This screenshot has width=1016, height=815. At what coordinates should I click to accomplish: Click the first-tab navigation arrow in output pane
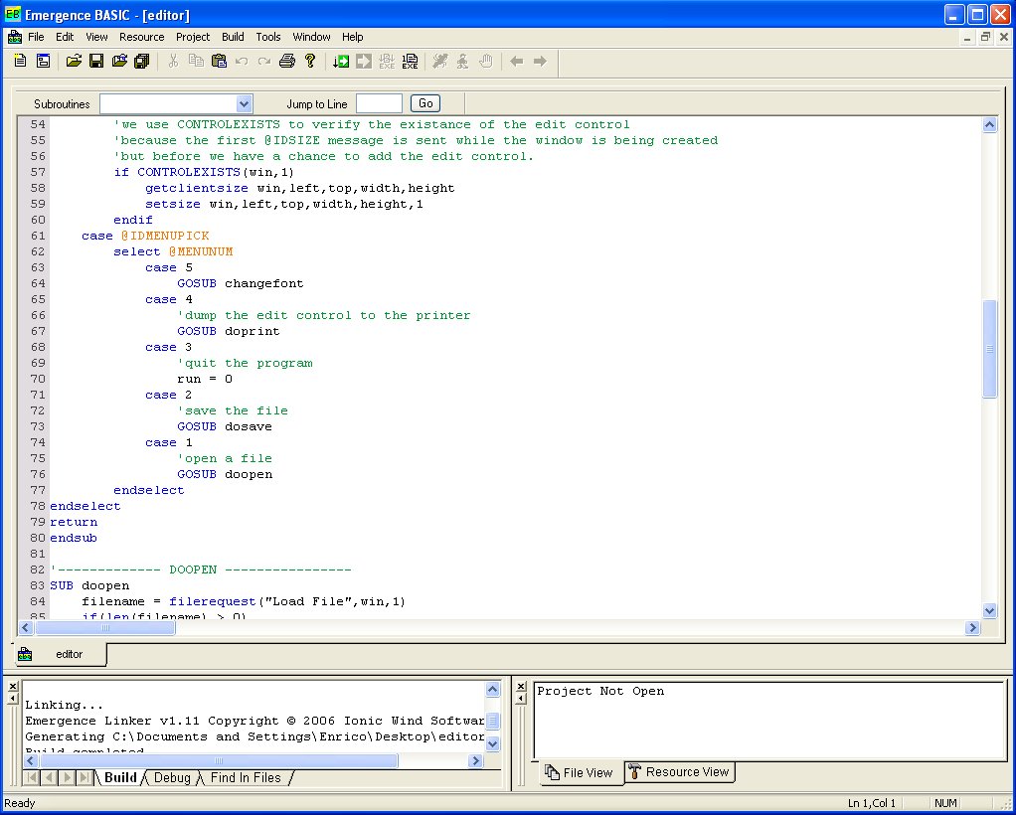32,777
